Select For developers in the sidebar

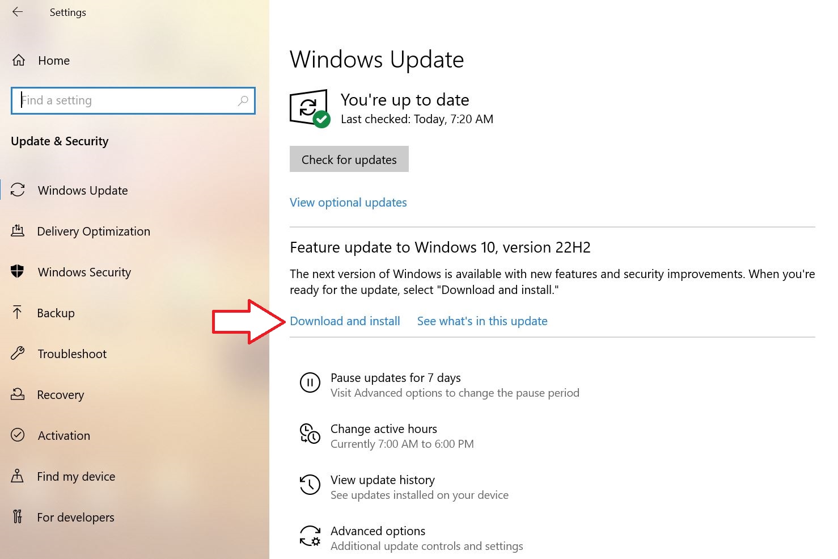click(x=75, y=518)
